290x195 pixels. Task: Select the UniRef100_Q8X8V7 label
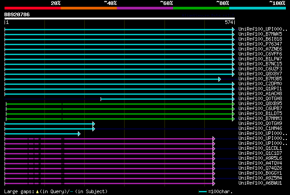tap(260, 74)
